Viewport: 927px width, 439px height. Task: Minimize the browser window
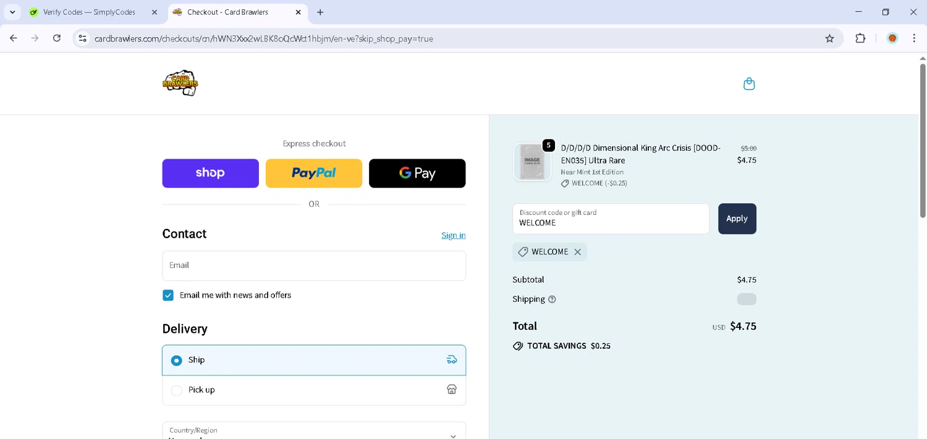click(858, 12)
